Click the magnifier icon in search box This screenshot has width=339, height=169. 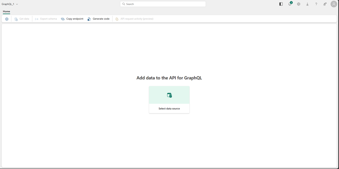tap(124, 4)
